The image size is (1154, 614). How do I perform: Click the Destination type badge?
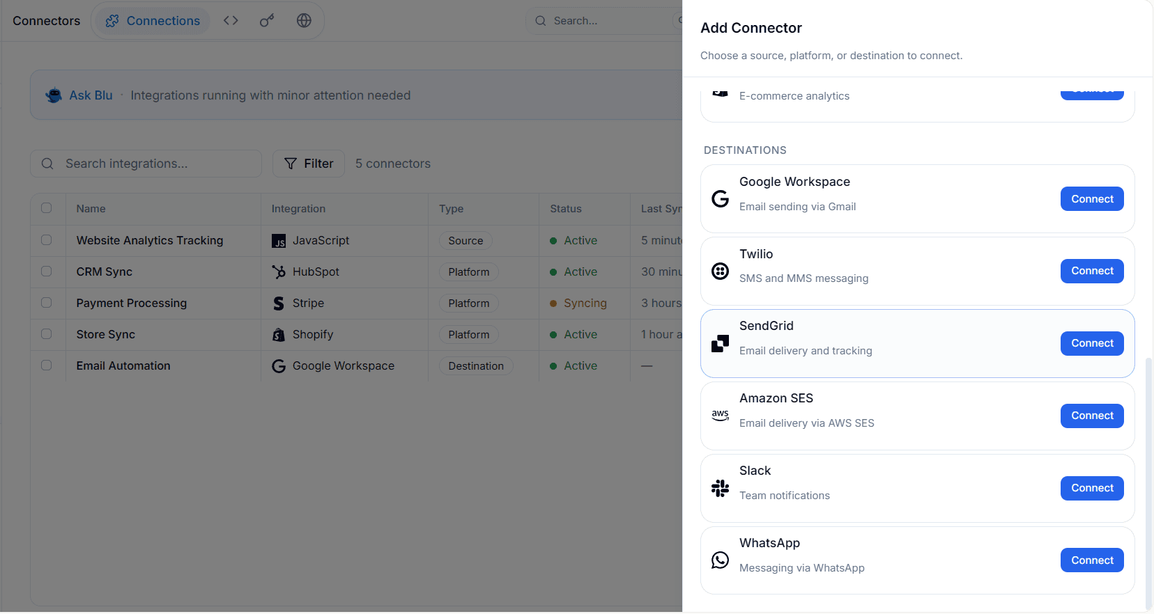click(476, 365)
